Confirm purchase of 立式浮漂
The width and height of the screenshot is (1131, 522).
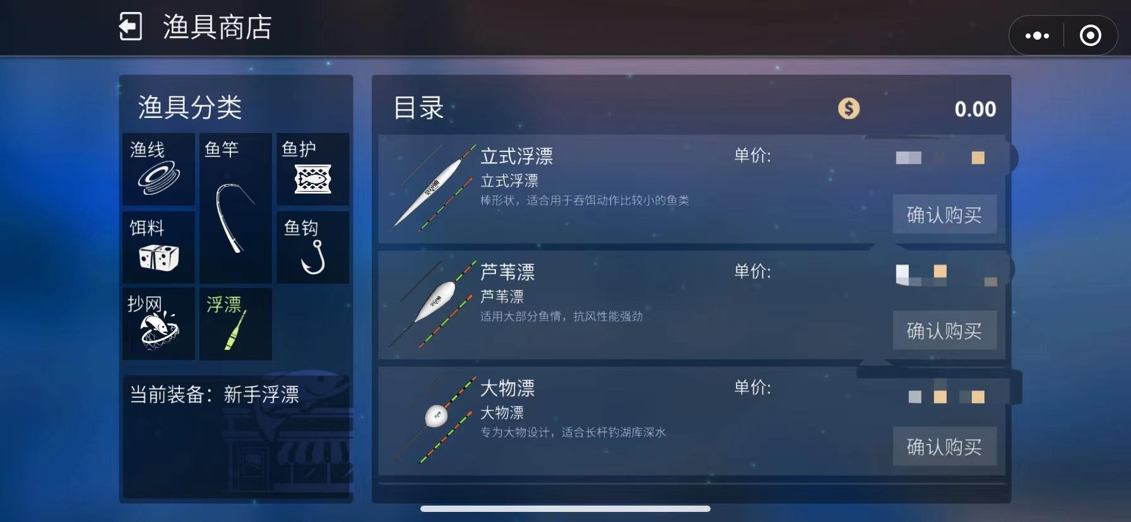944,214
